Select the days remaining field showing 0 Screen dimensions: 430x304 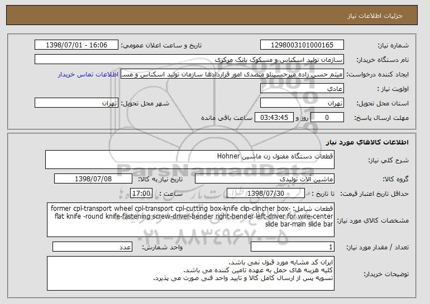(x=327, y=118)
